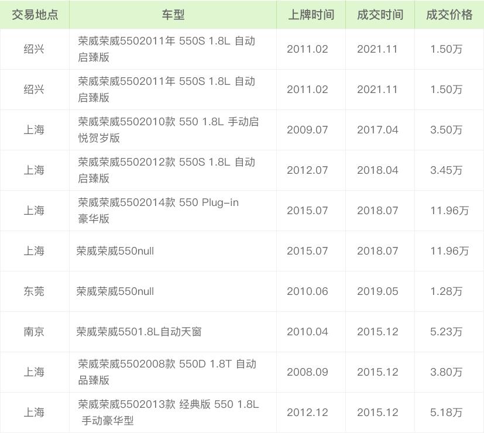Click the 2010.06 registration date
Image resolution: width=484 pixels, height=433 pixels.
click(x=307, y=291)
